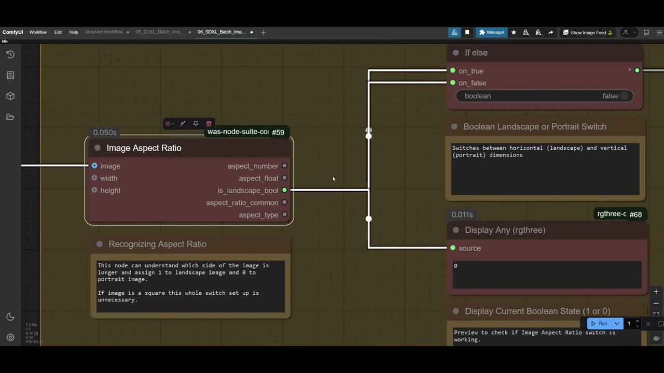
Task: Open the Manager button
Action: point(491,32)
